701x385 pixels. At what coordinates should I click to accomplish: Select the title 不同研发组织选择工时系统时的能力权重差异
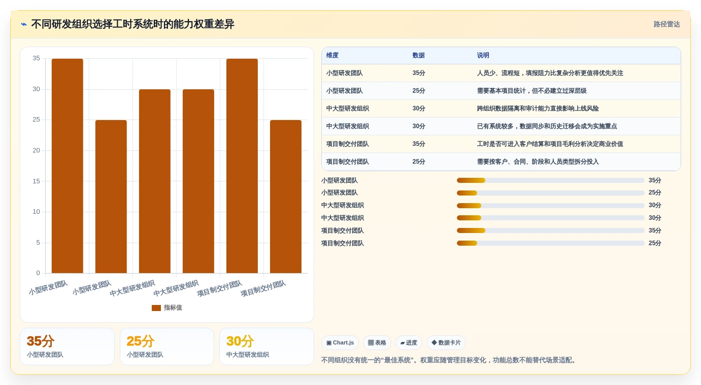pyautogui.click(x=132, y=24)
